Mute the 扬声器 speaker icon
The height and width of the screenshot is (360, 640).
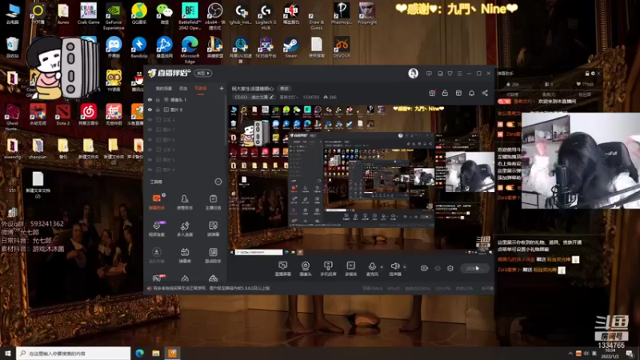(394, 267)
